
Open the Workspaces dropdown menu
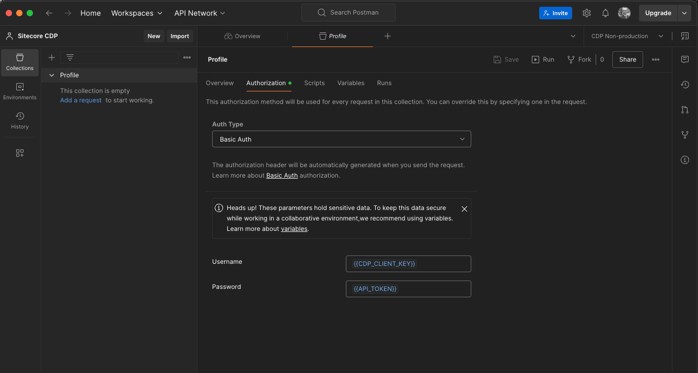click(x=137, y=13)
